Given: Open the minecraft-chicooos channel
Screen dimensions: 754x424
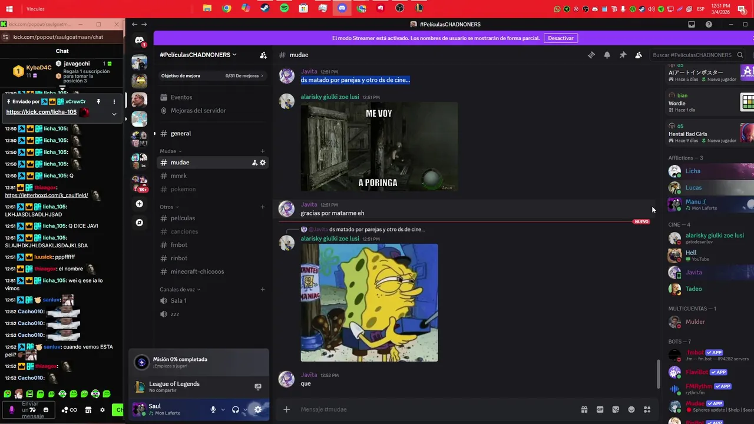Looking at the screenshot, I should click(212, 271).
